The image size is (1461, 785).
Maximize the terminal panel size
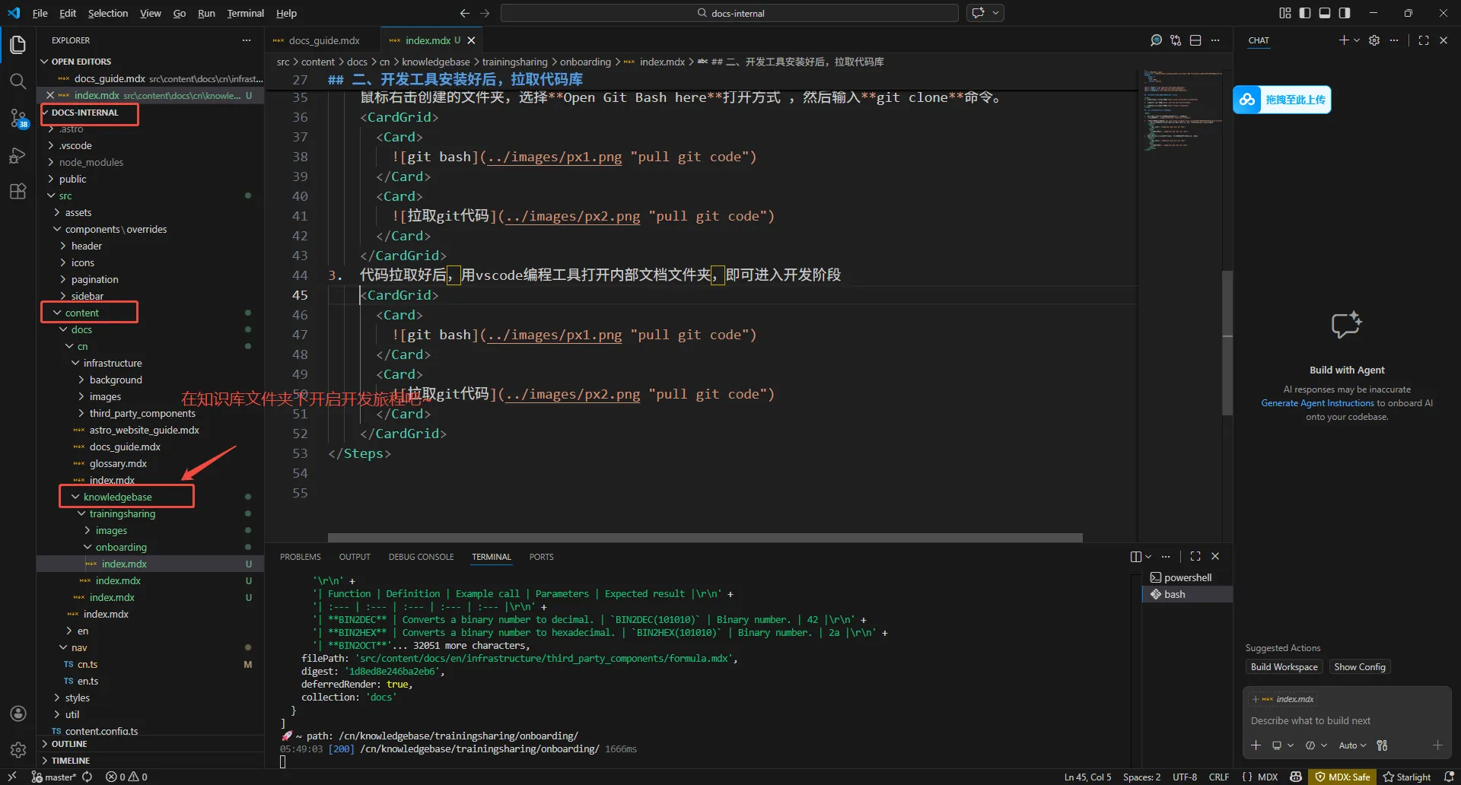(x=1195, y=557)
